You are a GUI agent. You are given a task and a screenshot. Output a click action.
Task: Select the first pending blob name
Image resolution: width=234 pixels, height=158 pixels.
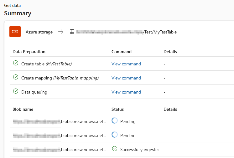click(60, 121)
